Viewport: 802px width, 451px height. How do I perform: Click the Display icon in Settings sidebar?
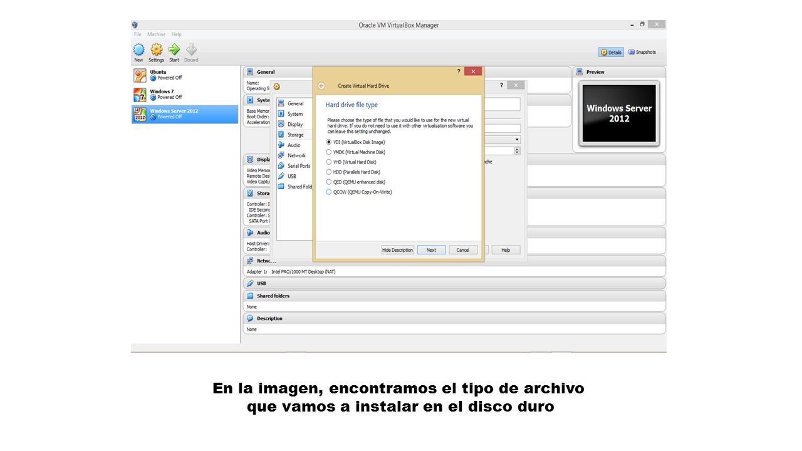(281, 124)
